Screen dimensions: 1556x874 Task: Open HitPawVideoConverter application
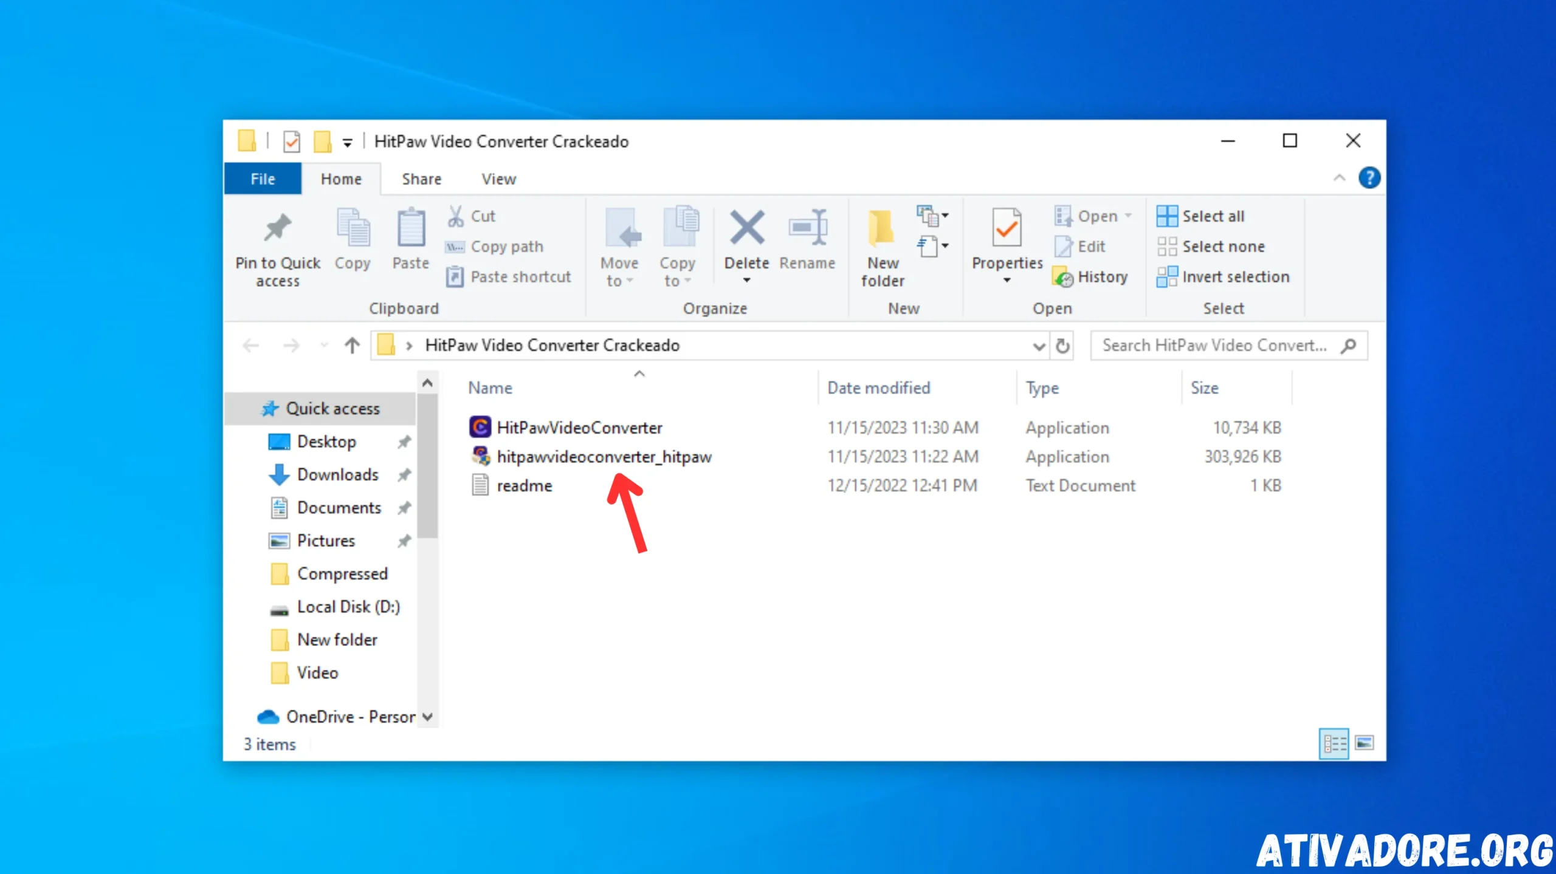point(579,428)
